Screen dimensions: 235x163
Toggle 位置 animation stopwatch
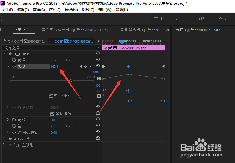pyautogui.click(x=14, y=60)
